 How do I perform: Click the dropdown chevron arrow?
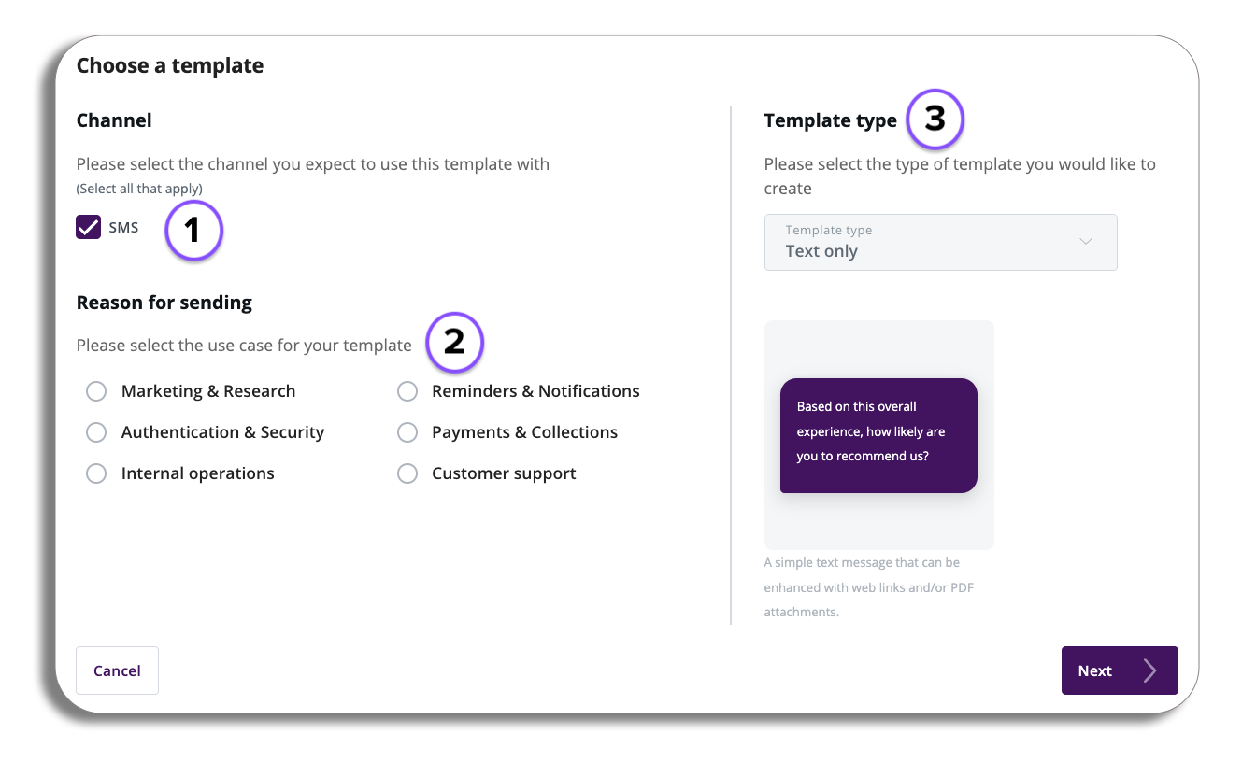(1086, 242)
